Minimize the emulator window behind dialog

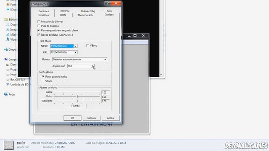129,36
